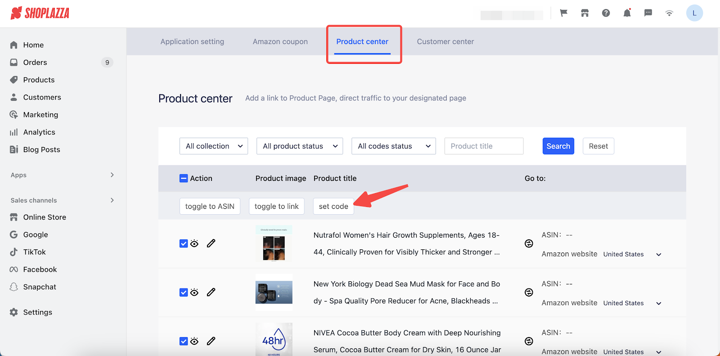Open the help question mark icon
Screen dimensions: 720x356
click(606, 13)
